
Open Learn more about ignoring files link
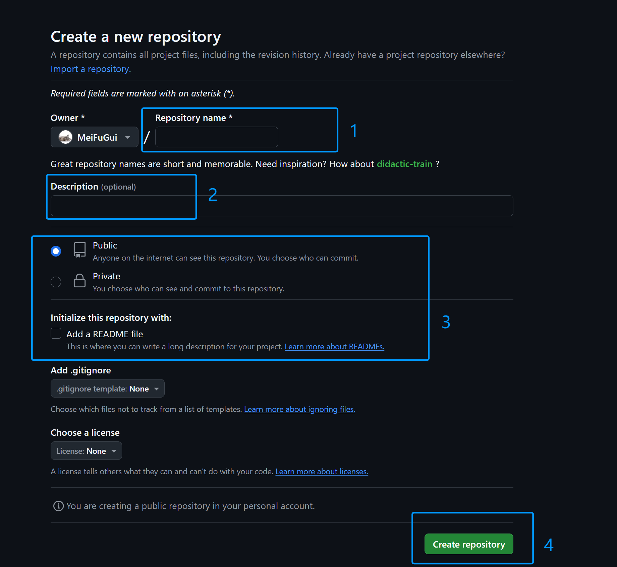299,409
